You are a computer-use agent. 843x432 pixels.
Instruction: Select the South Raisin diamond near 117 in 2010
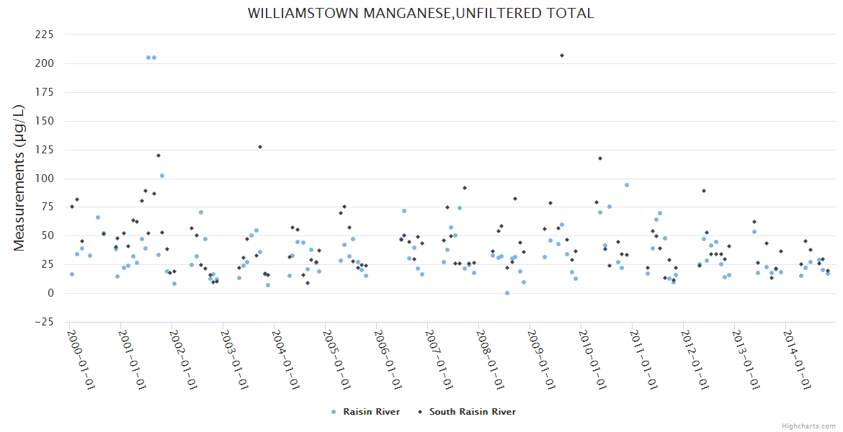coord(600,158)
